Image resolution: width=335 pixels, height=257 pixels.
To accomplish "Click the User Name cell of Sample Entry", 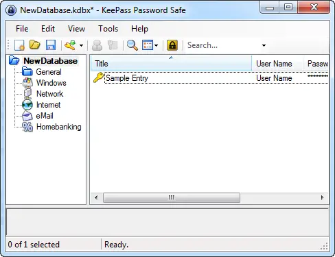I will [274, 78].
